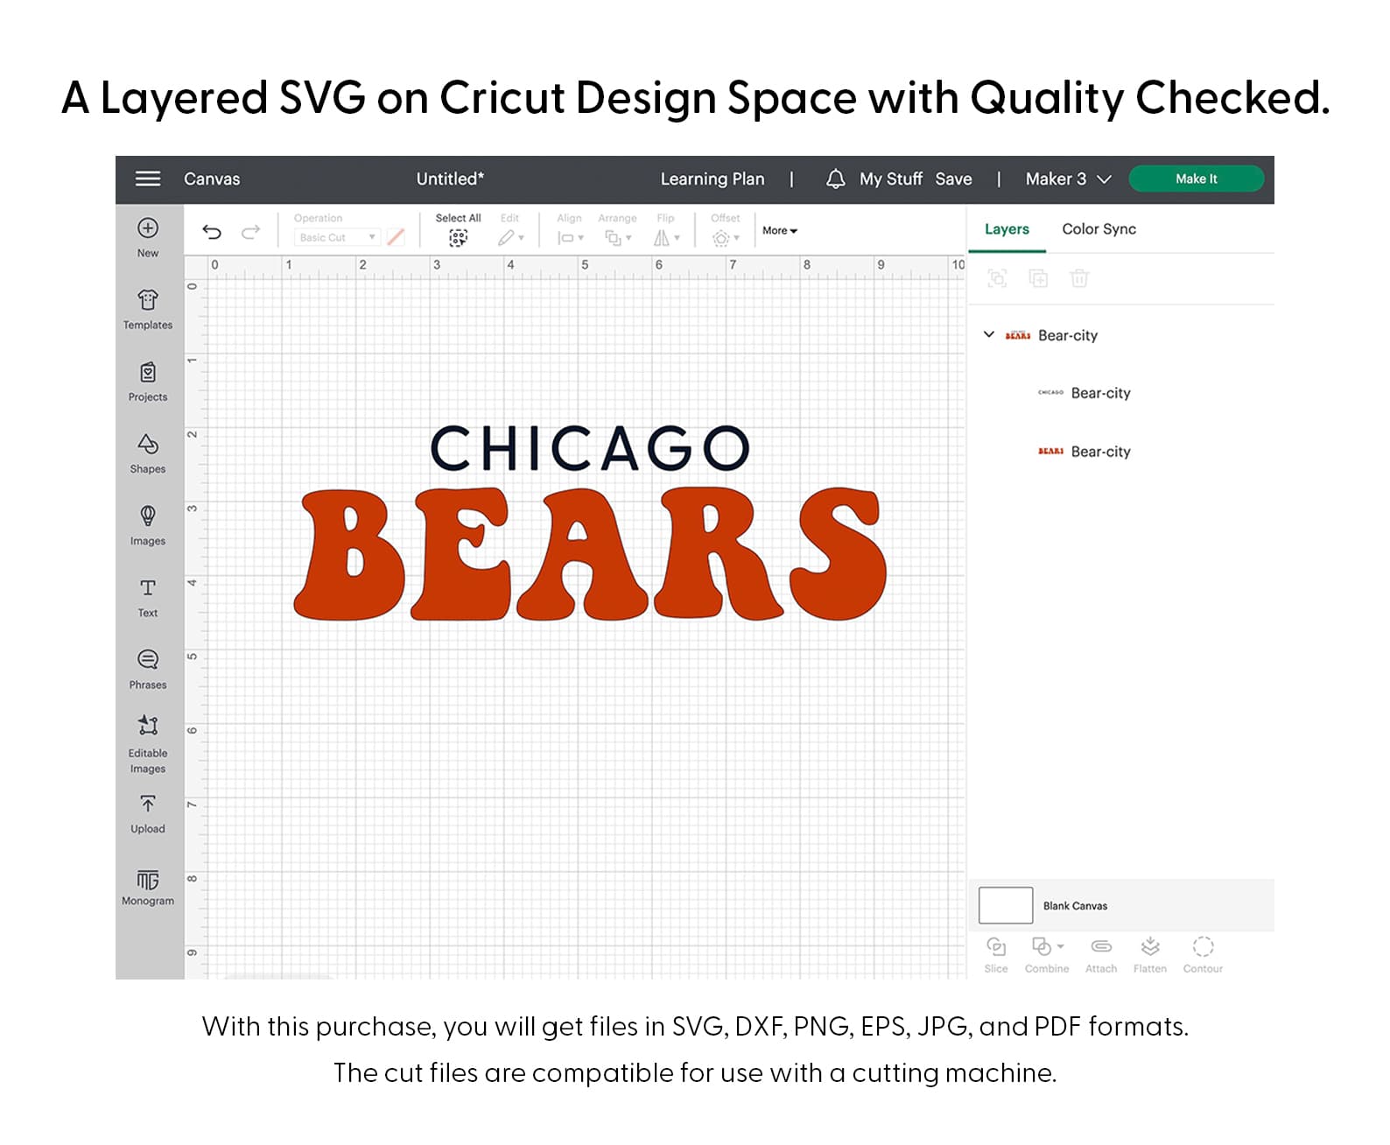Click the Save button
This screenshot has height=1145, width=1390.
[x=953, y=179]
